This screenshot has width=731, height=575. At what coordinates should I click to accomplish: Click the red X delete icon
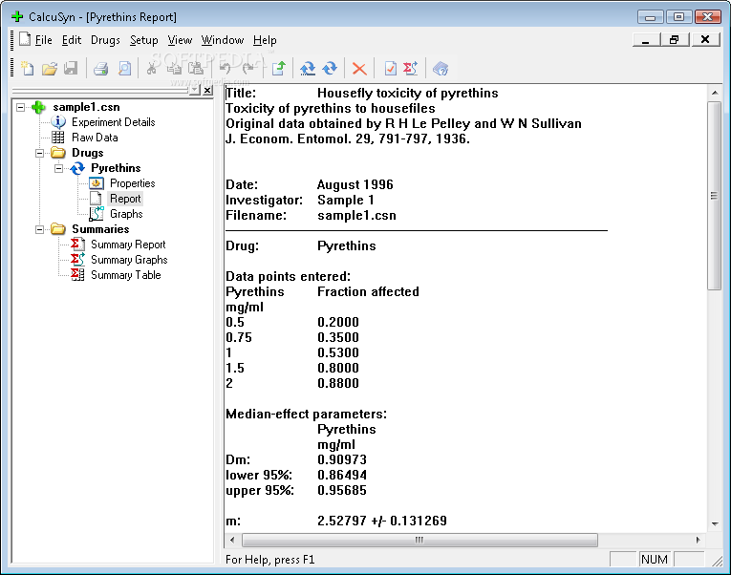click(x=359, y=69)
